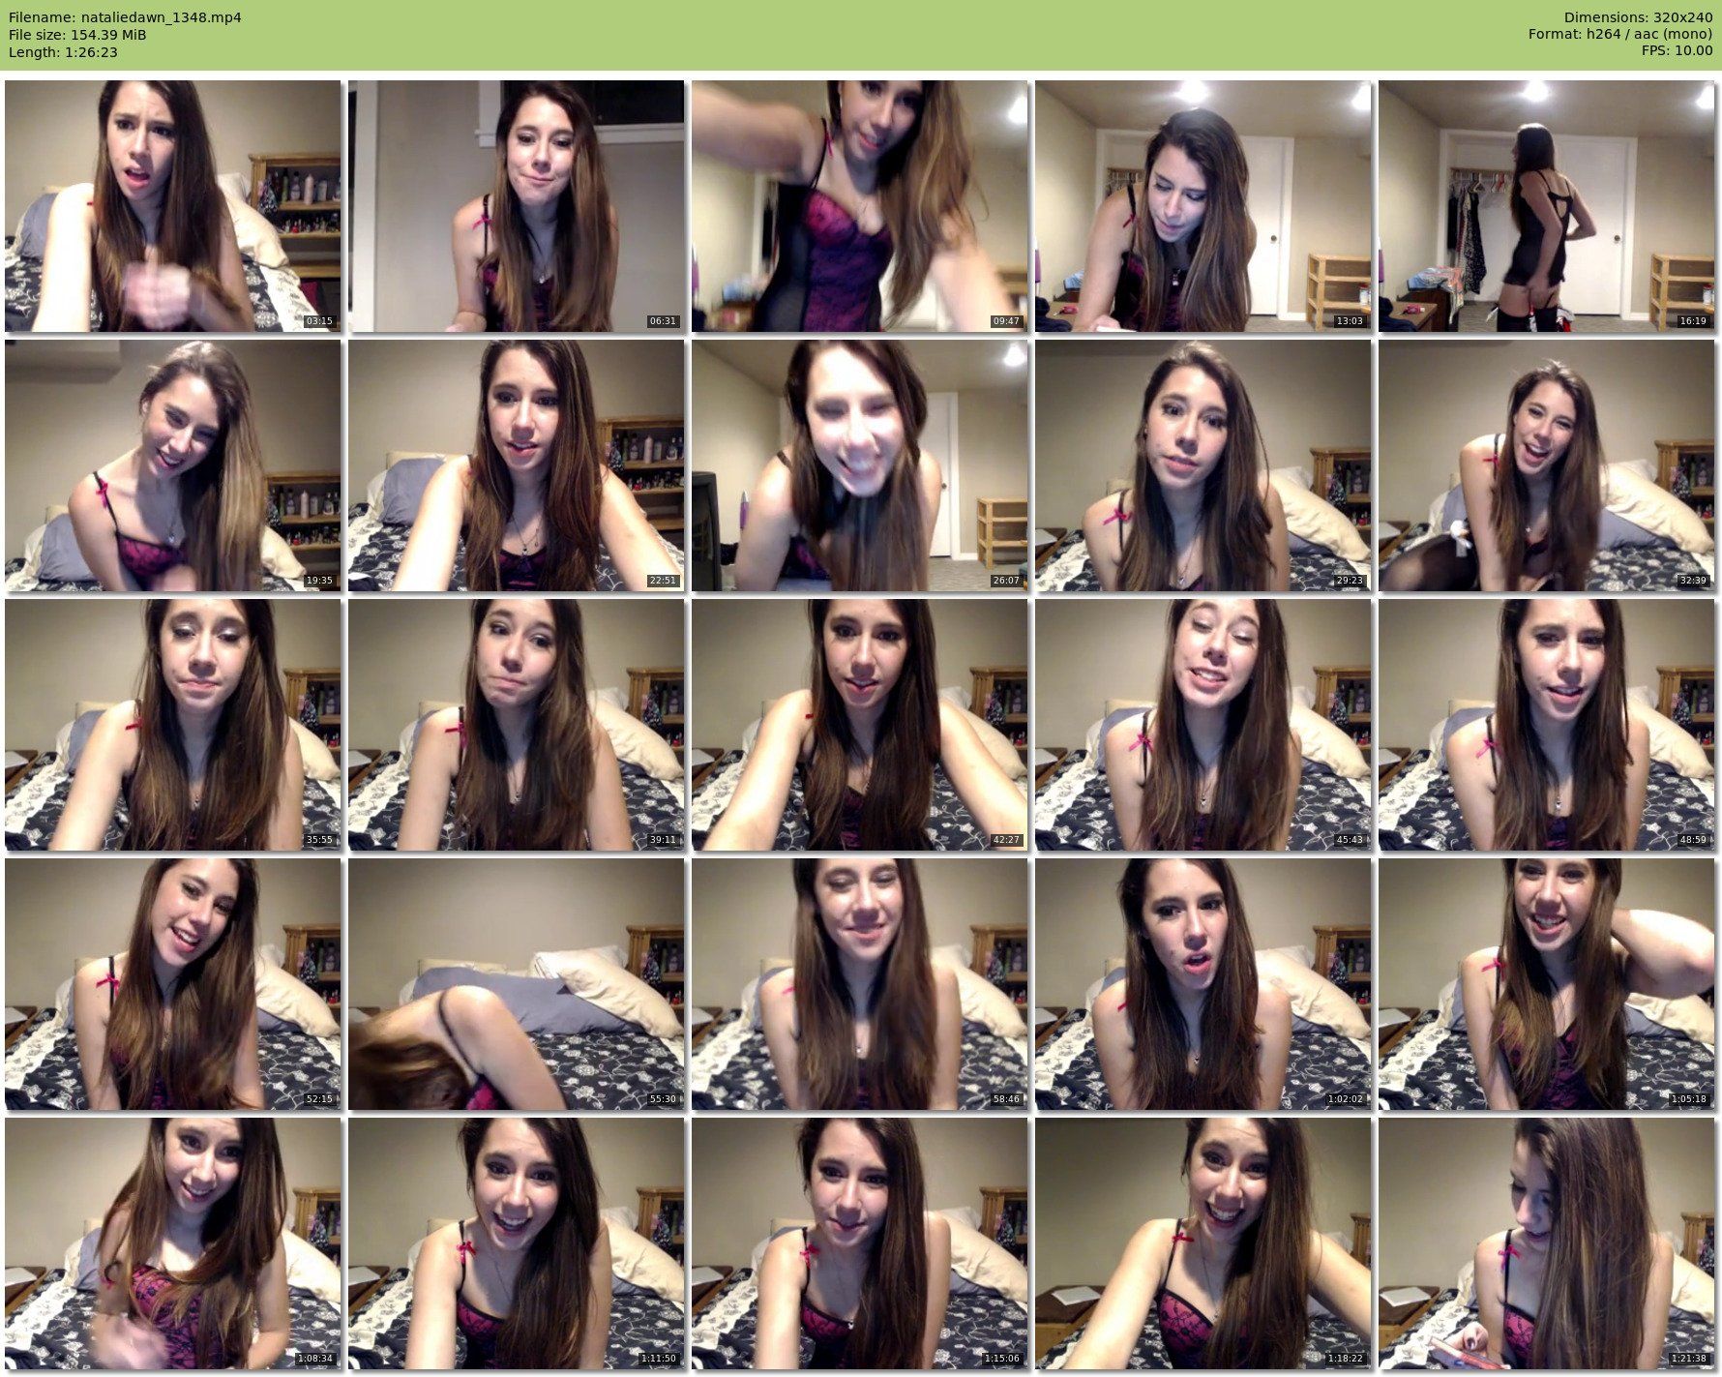The height and width of the screenshot is (1377, 1722).
Task: Select the thumbnail timestamped 55:30
Action: [x=516, y=984]
